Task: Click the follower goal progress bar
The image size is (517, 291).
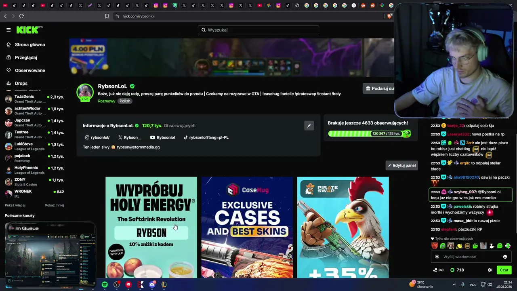Action: tap(370, 133)
